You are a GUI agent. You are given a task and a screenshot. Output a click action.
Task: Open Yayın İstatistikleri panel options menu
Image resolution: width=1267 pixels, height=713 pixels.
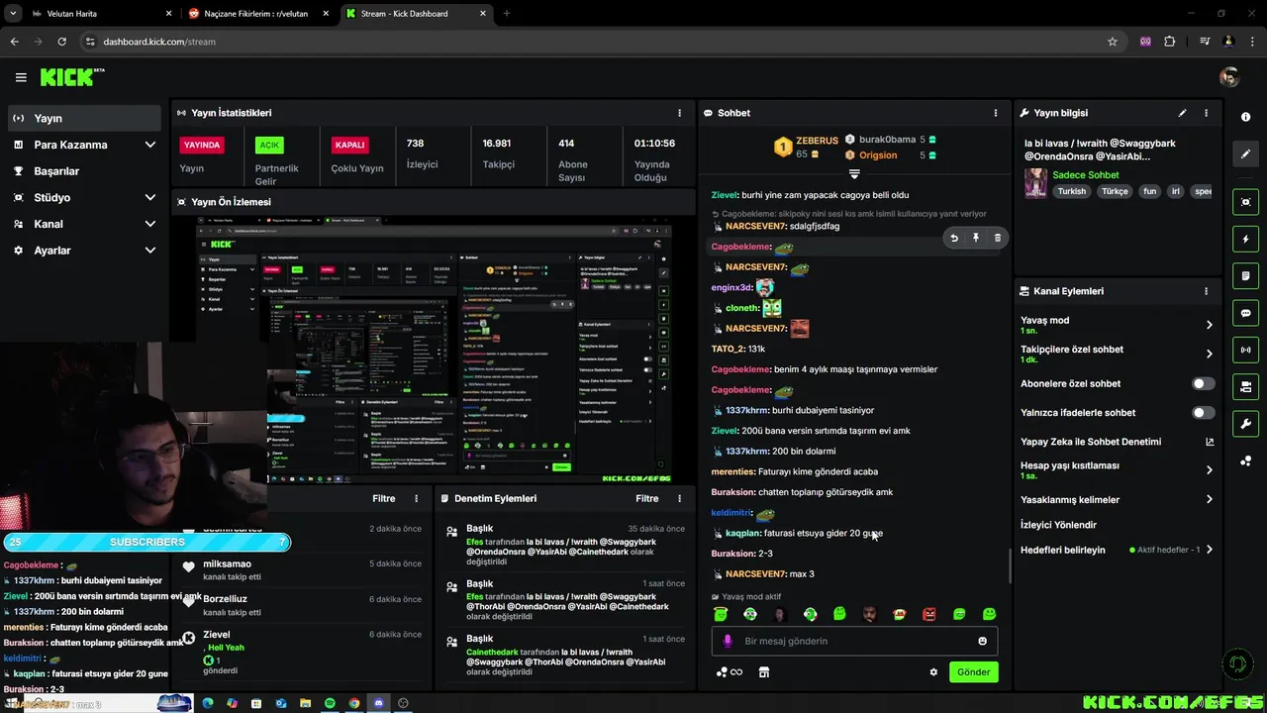(x=679, y=113)
